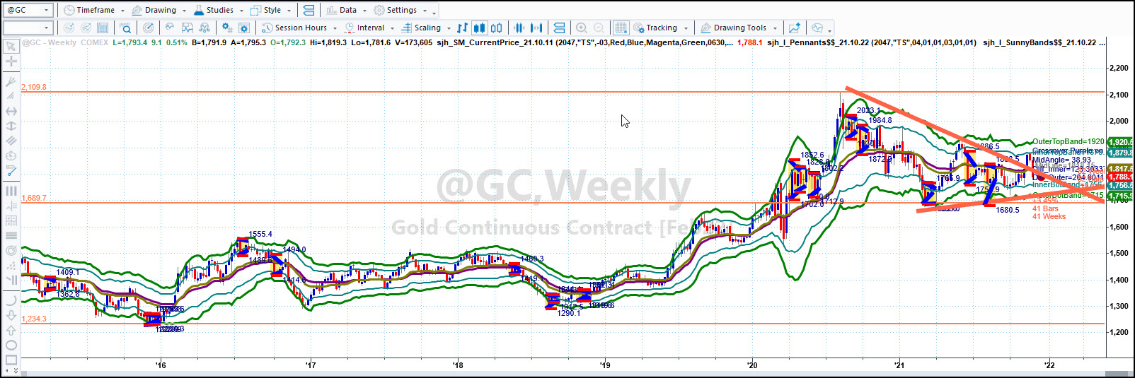Expand the Tracking dropdown arrow
1135x378 pixels.
(686, 28)
